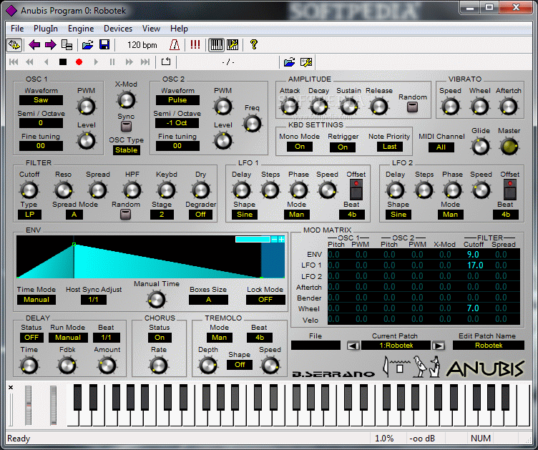Click previous patch arrow button

coord(353,346)
